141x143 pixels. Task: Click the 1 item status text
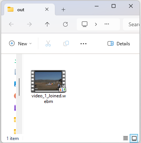coord(13,139)
